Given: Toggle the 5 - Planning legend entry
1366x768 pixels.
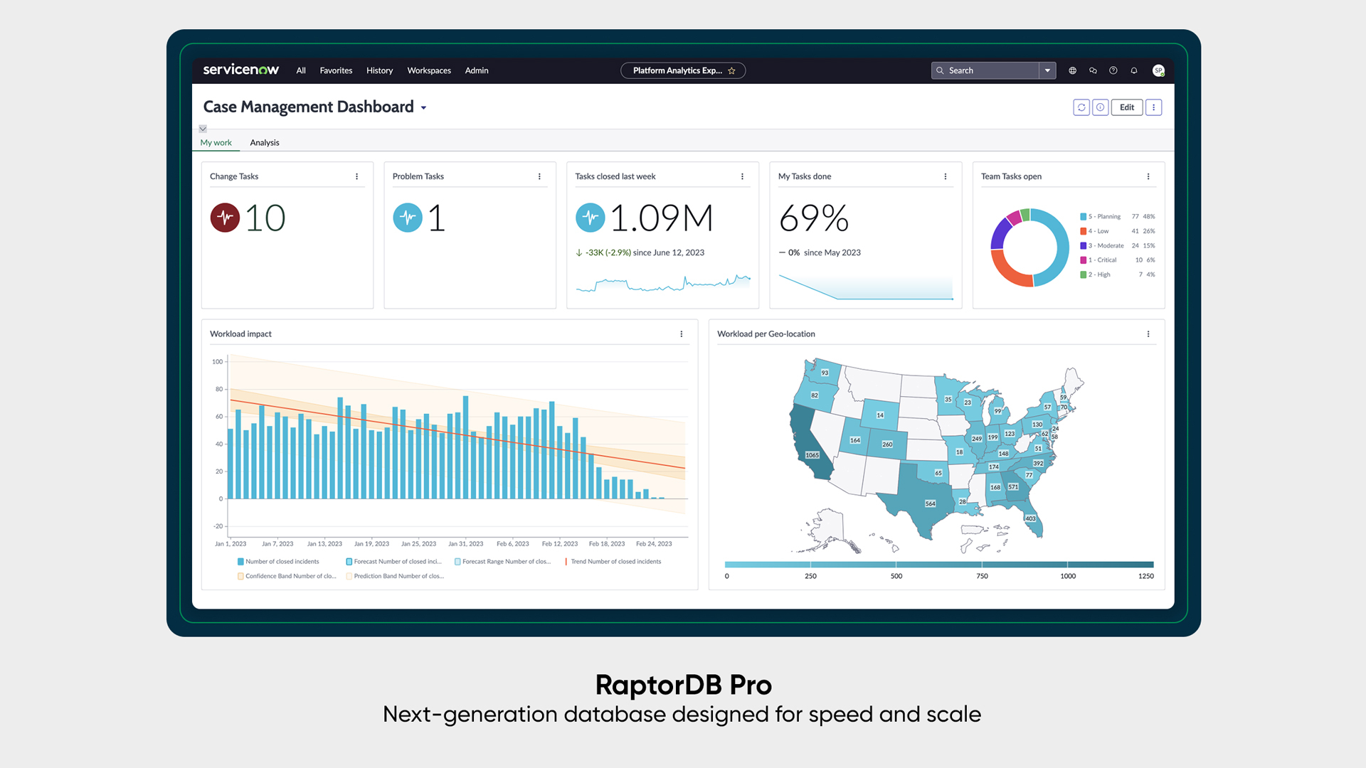Looking at the screenshot, I should [x=1103, y=217].
